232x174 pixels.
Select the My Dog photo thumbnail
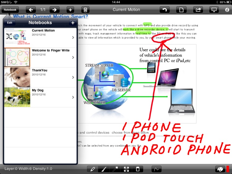coord(17,97)
